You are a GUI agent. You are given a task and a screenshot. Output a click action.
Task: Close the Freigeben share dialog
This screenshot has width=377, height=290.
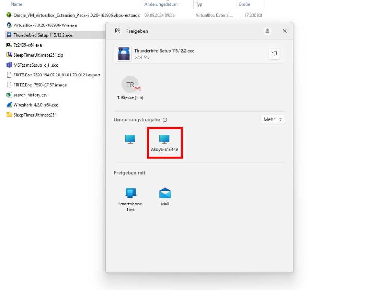tap(284, 31)
